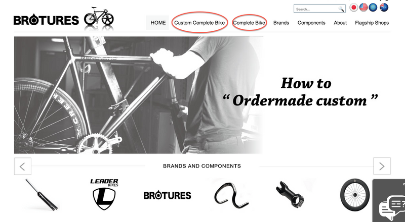Open the Flagship Shops link
The image size is (405, 222).
tap(372, 23)
